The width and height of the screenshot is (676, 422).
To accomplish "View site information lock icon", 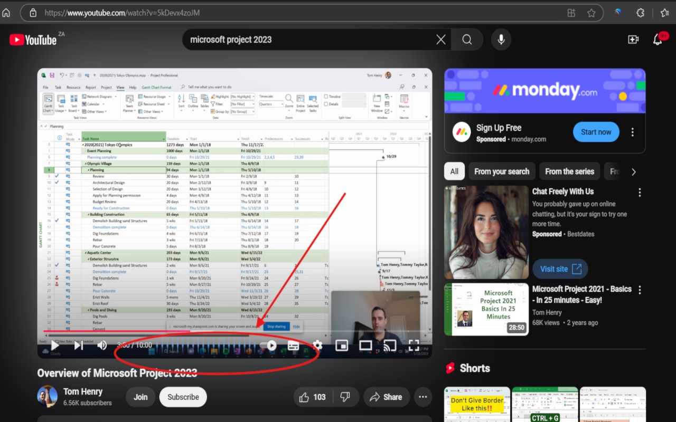I will point(33,13).
